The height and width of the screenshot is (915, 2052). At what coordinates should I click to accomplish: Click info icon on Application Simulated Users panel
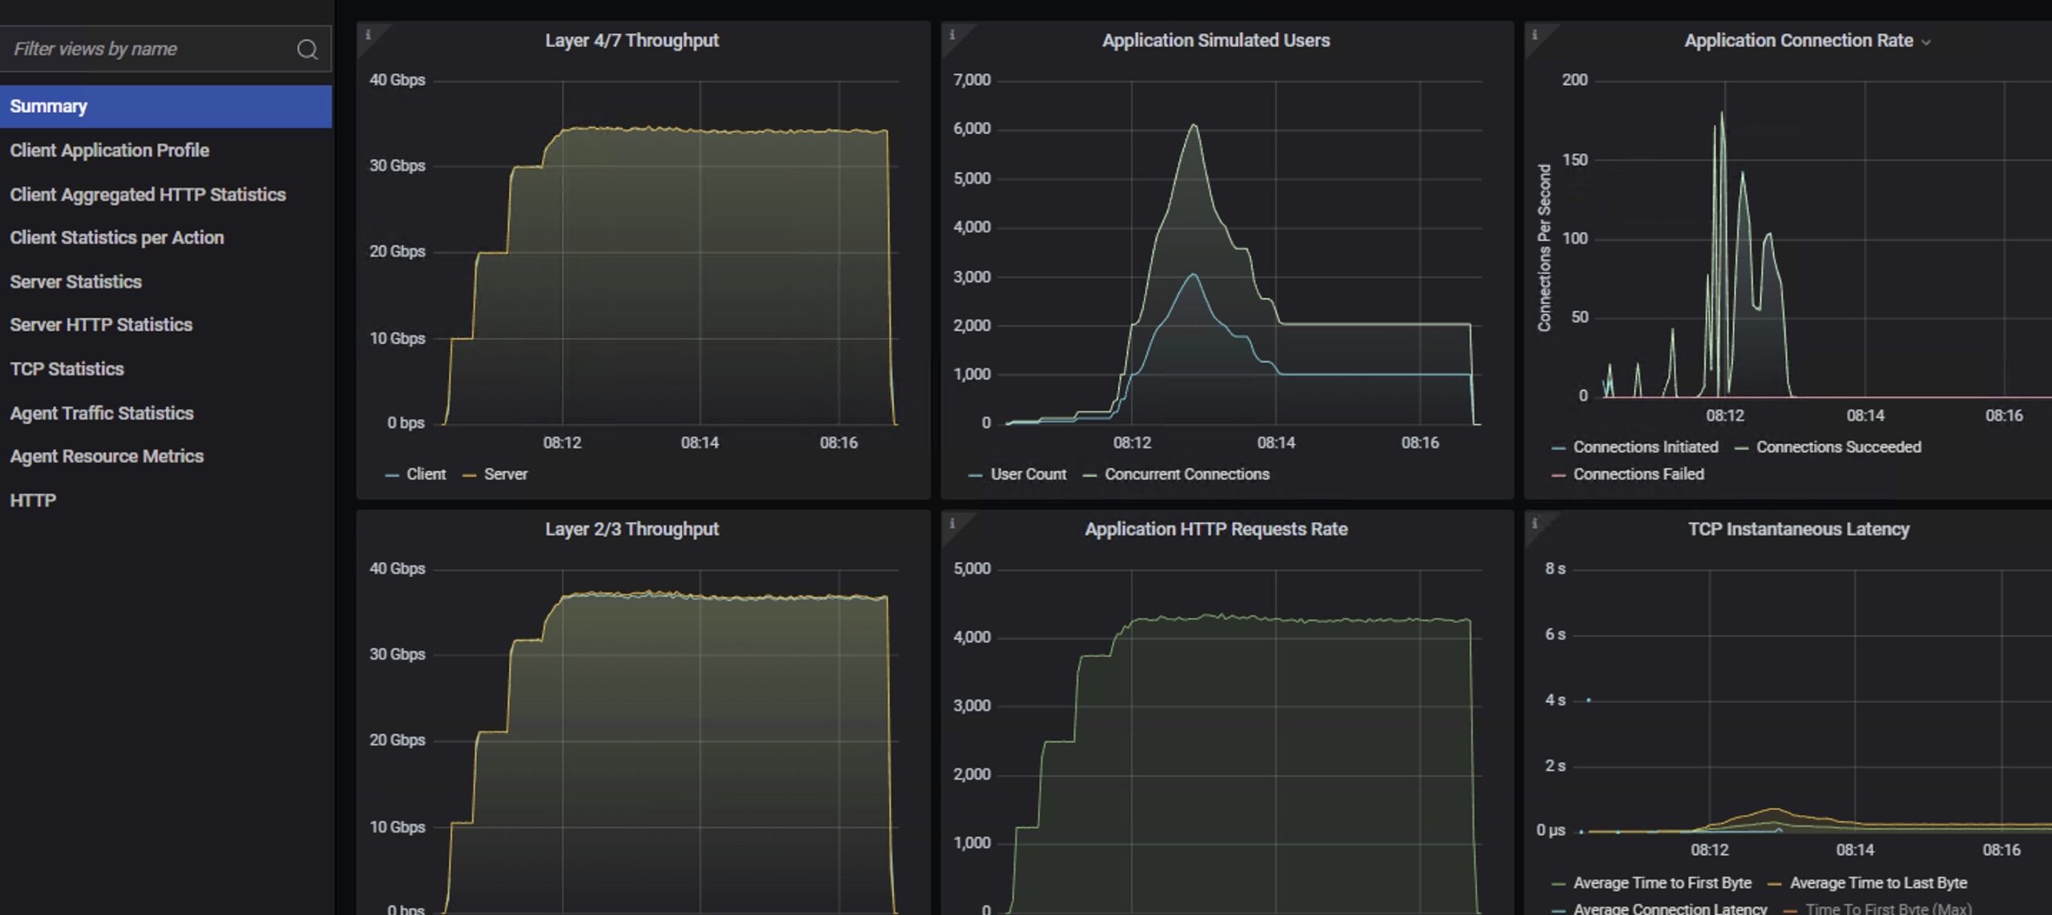tap(952, 34)
